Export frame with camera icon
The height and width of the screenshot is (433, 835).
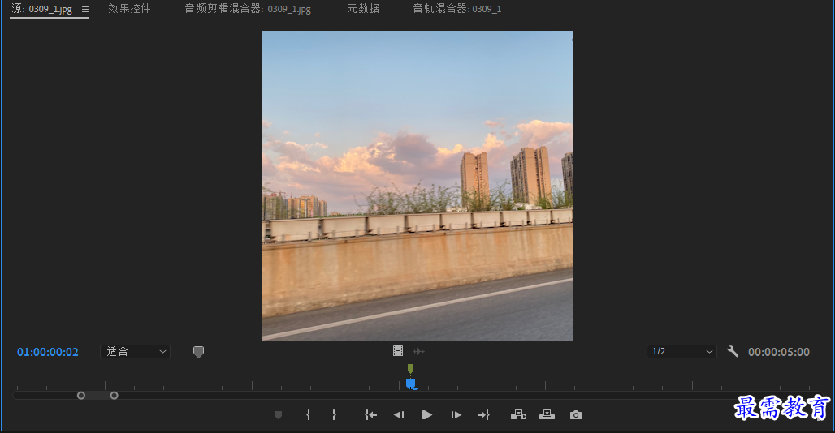tap(576, 415)
